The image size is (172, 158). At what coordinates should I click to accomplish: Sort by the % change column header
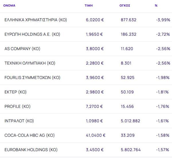156,5
